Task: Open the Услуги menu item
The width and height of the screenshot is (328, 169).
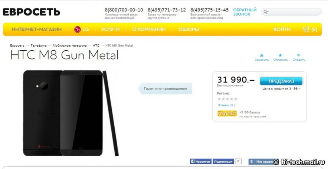Action: pyautogui.click(x=110, y=29)
